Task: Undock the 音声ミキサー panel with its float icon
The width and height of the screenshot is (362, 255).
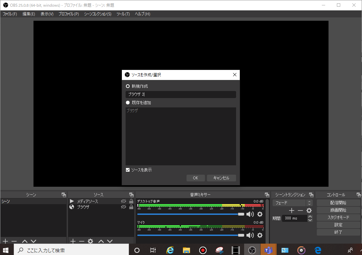Action: pyautogui.click(x=267, y=195)
